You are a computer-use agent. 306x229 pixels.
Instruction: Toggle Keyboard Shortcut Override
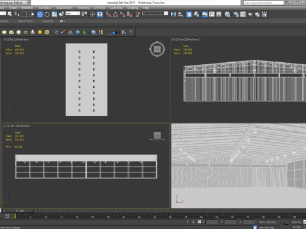pos(100,14)
